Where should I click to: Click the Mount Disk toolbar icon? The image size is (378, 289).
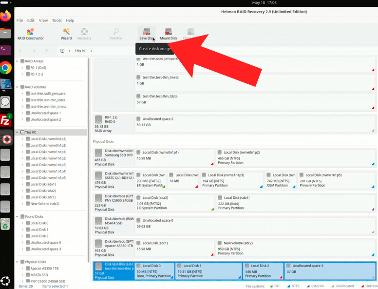(x=168, y=34)
